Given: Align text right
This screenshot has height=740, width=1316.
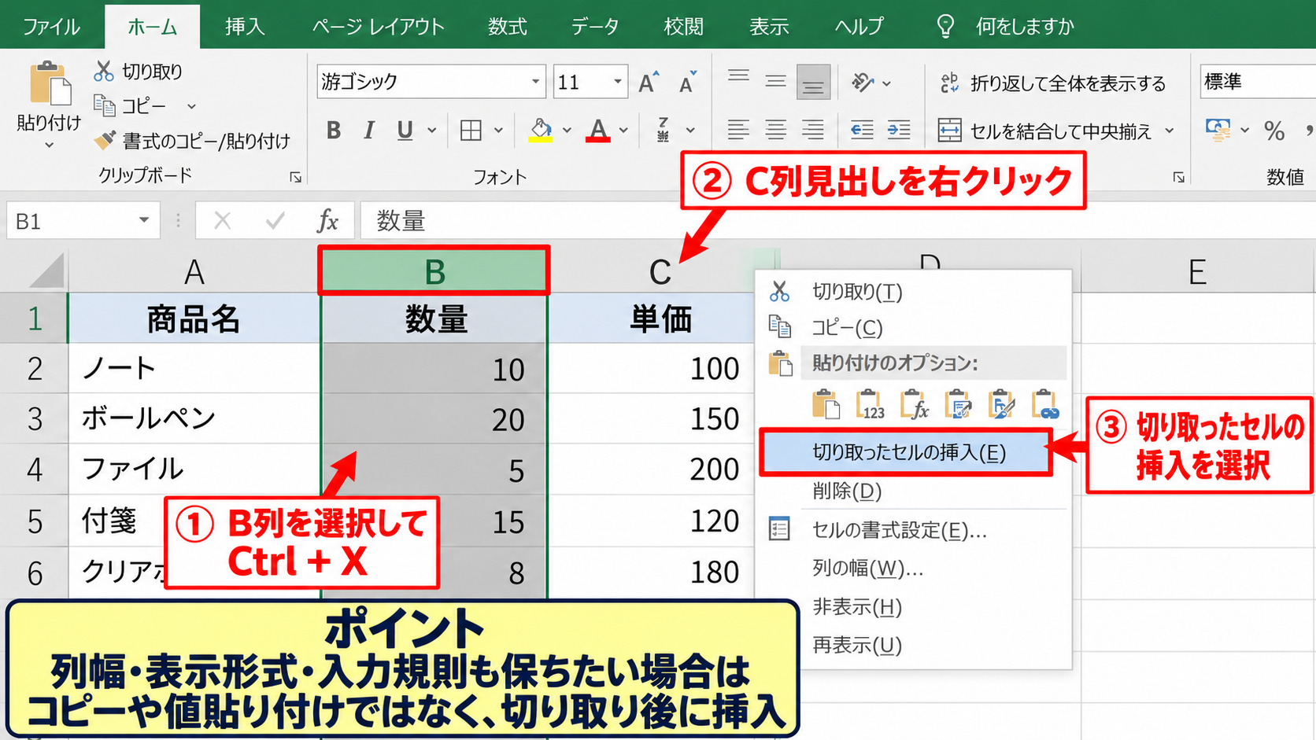Looking at the screenshot, I should 813,130.
